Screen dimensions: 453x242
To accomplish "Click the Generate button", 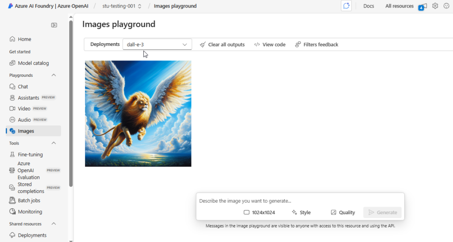I will click(383, 212).
